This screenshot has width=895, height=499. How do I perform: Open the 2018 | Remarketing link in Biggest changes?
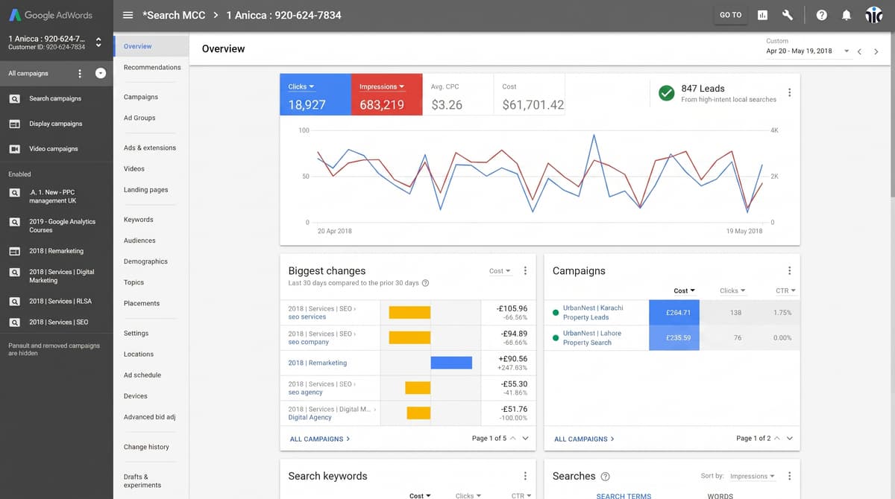click(x=317, y=363)
